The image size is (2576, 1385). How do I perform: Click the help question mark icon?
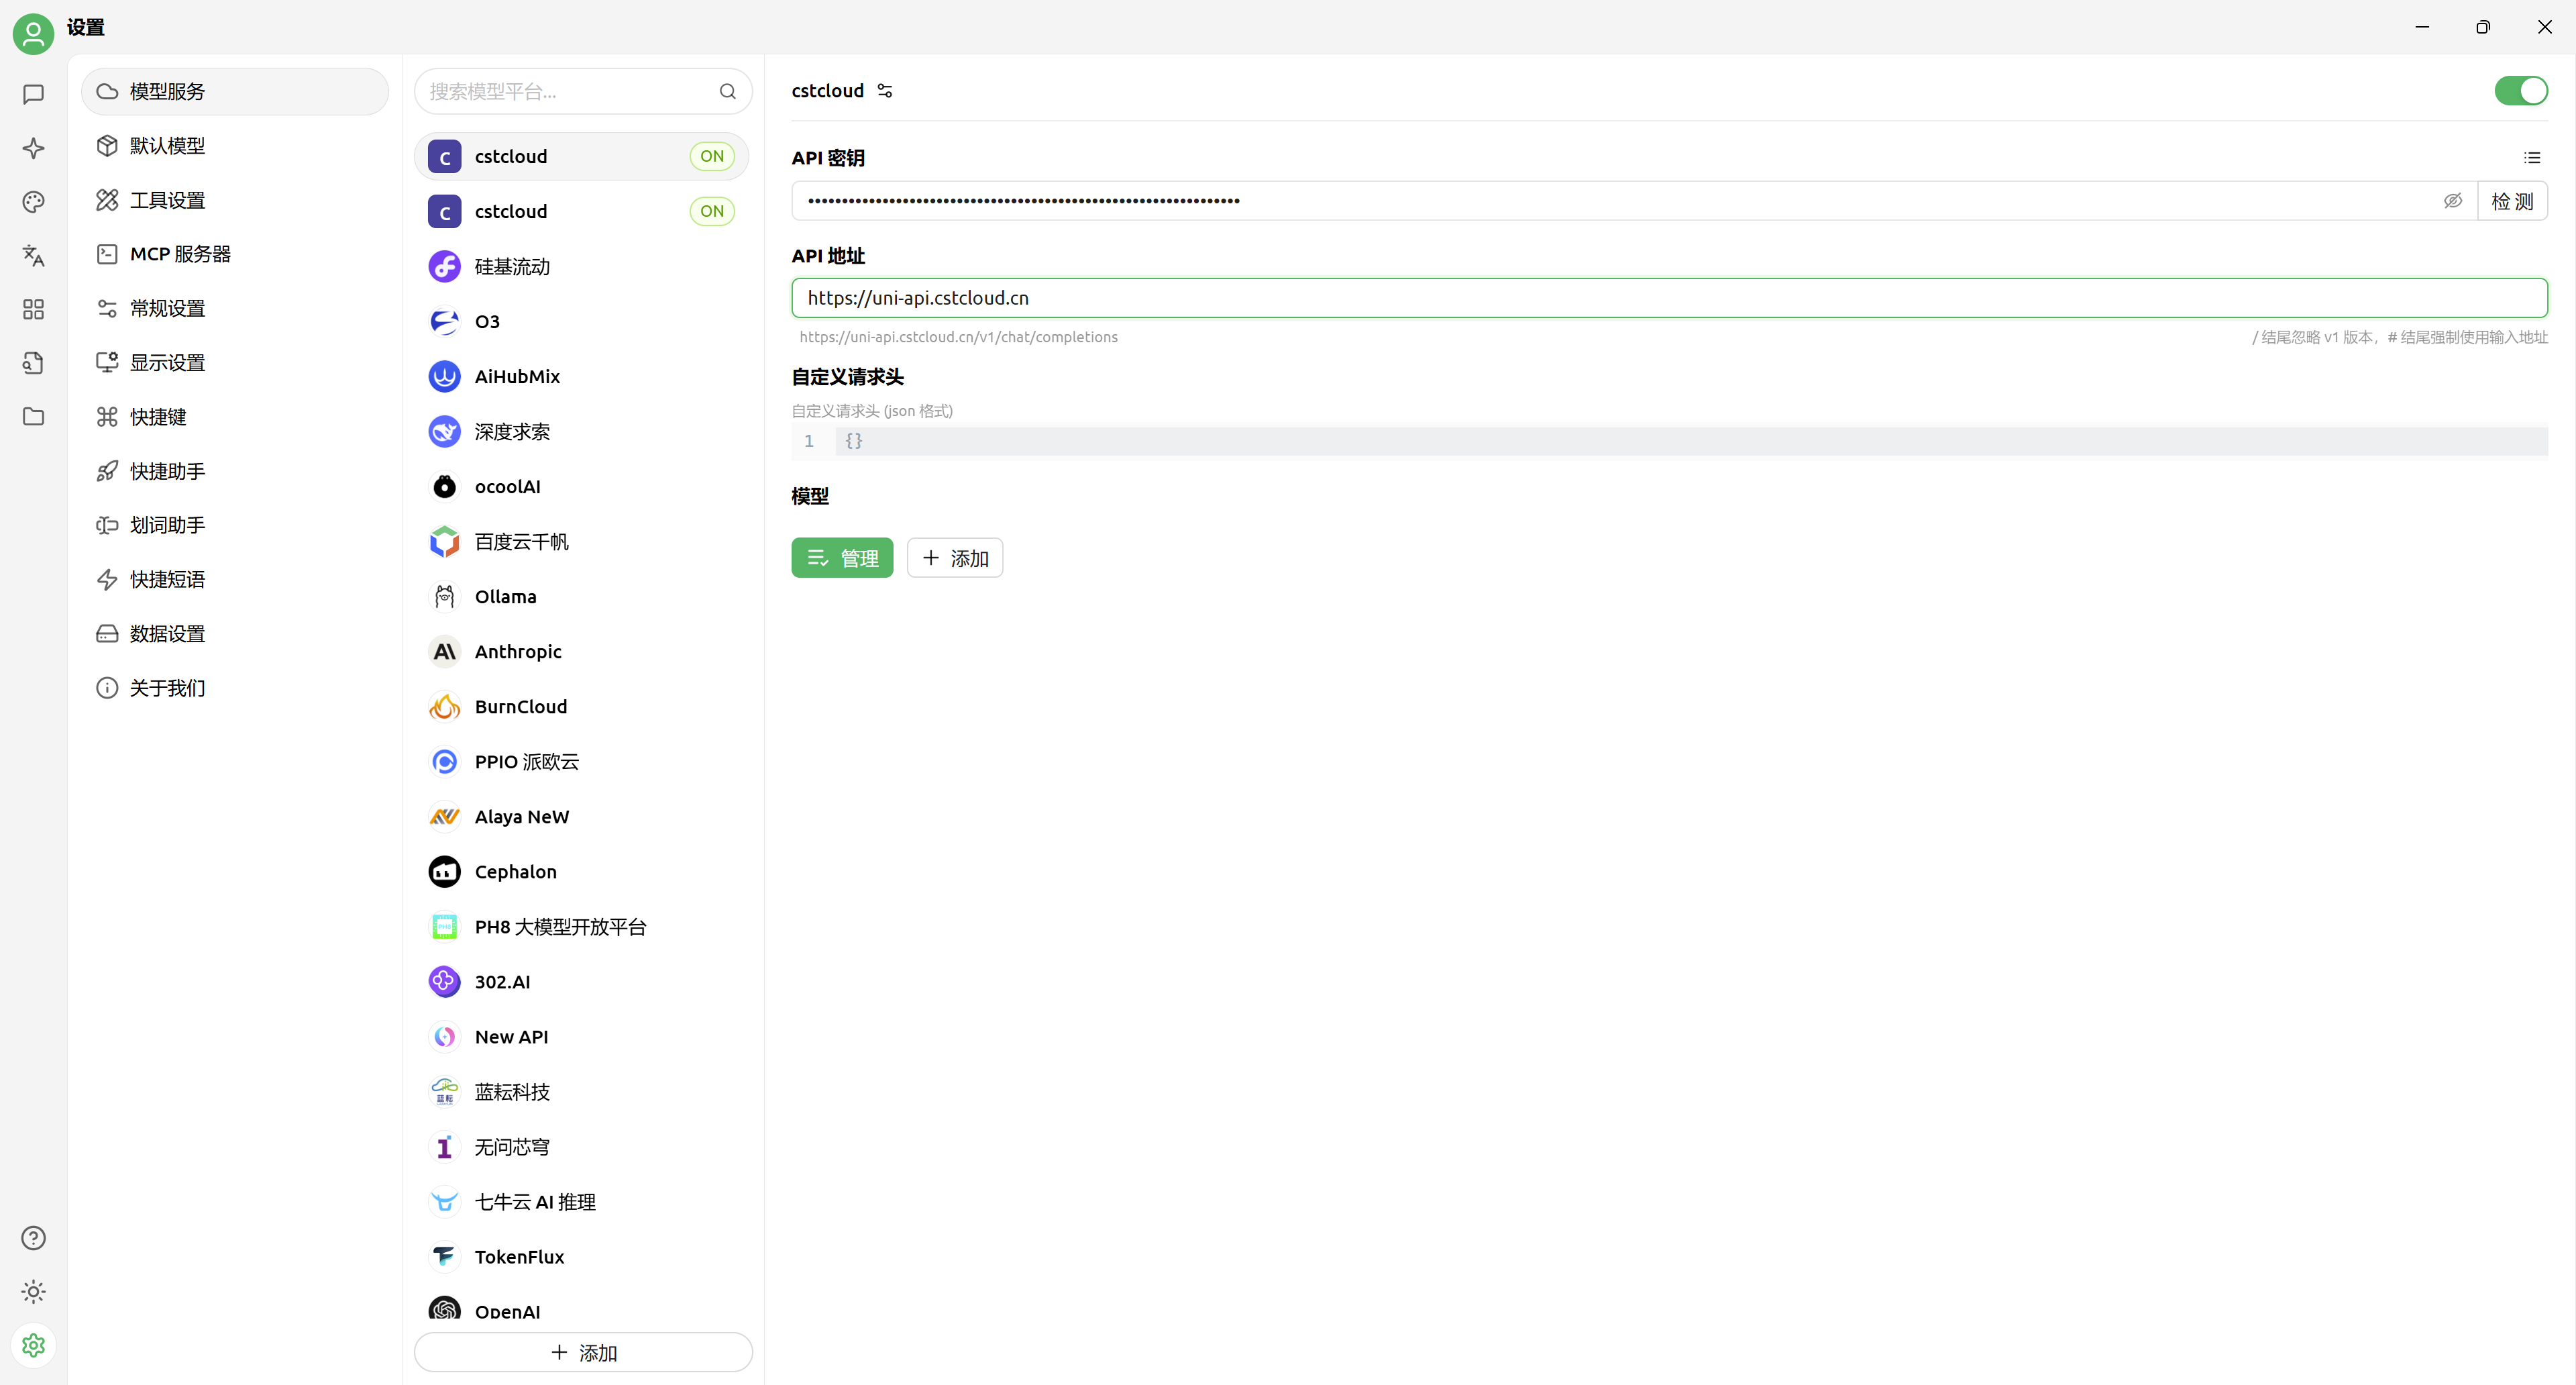33,1238
